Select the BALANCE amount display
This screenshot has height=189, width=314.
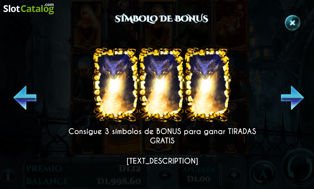pos(119,181)
